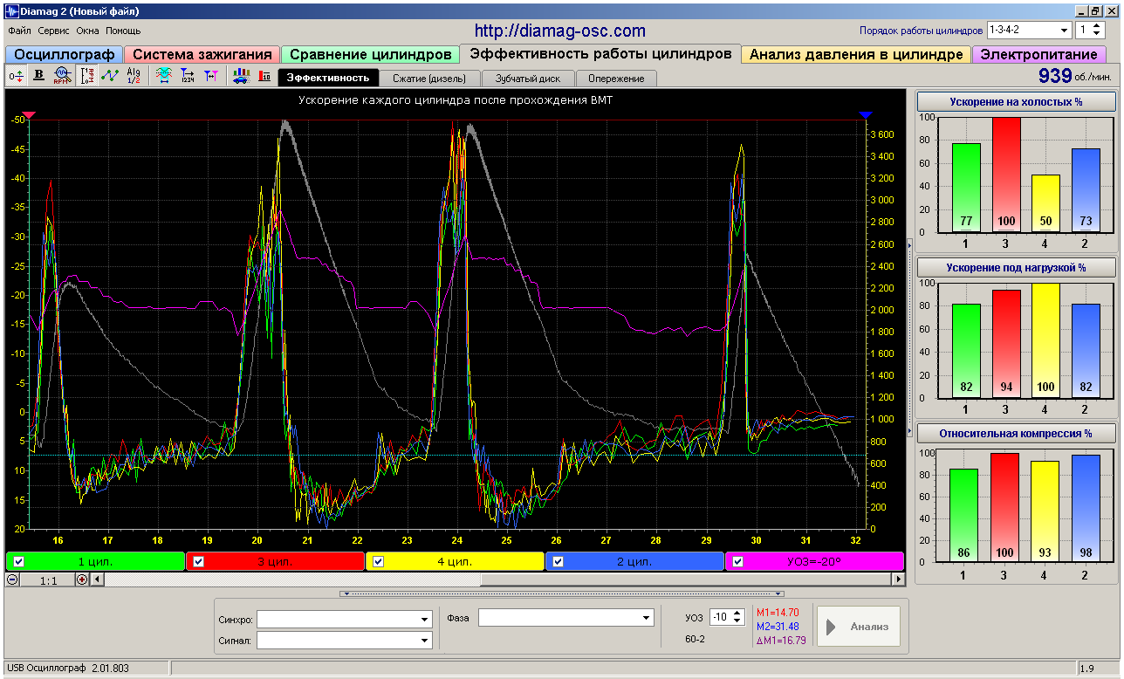Open the Помощь menu
1124x679 pixels.
[123, 31]
